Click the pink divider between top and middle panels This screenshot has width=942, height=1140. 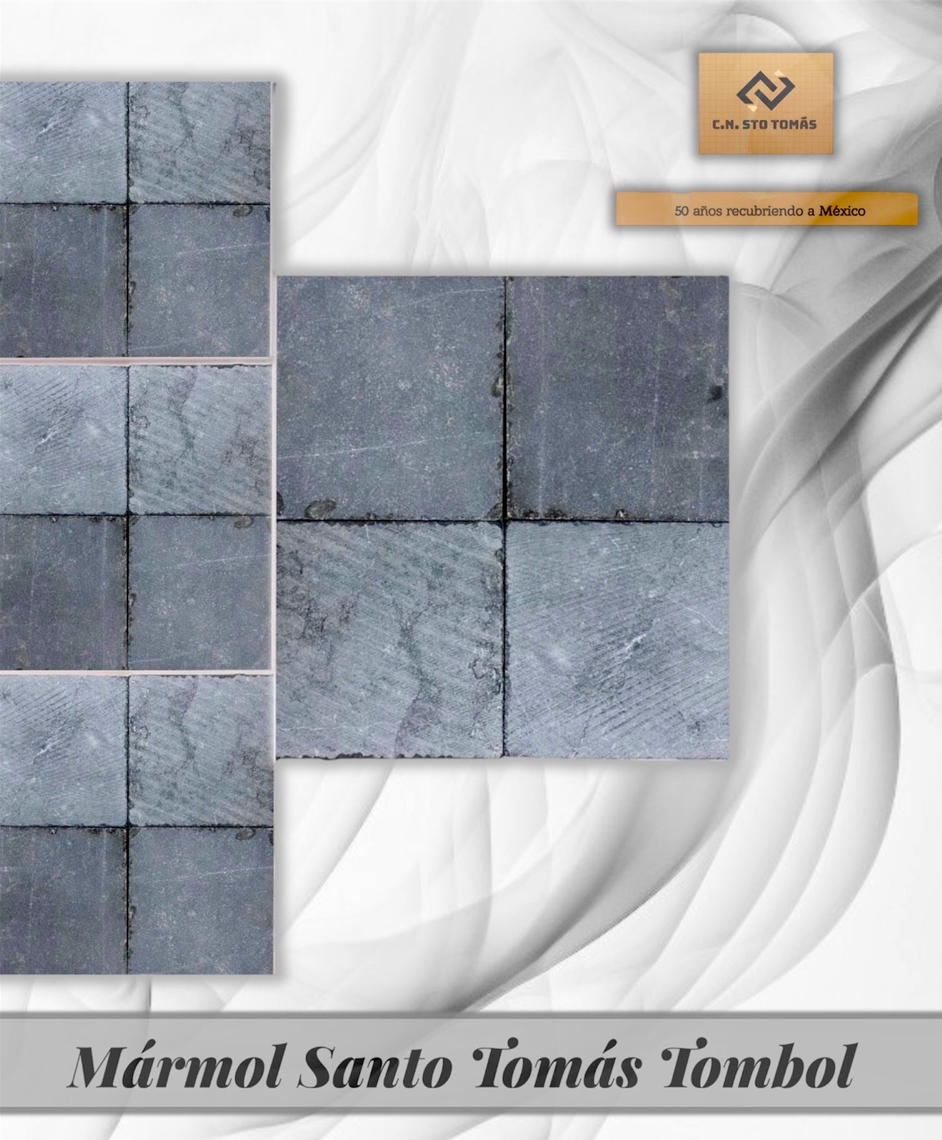click(x=136, y=361)
